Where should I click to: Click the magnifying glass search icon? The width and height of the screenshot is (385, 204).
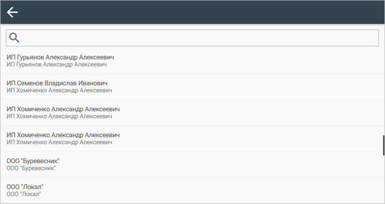pyautogui.click(x=14, y=38)
